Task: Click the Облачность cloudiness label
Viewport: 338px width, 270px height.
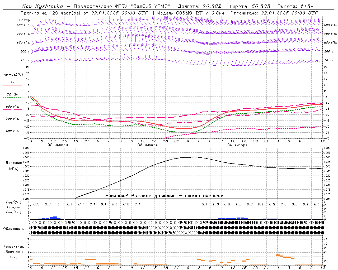Action: click(13, 229)
